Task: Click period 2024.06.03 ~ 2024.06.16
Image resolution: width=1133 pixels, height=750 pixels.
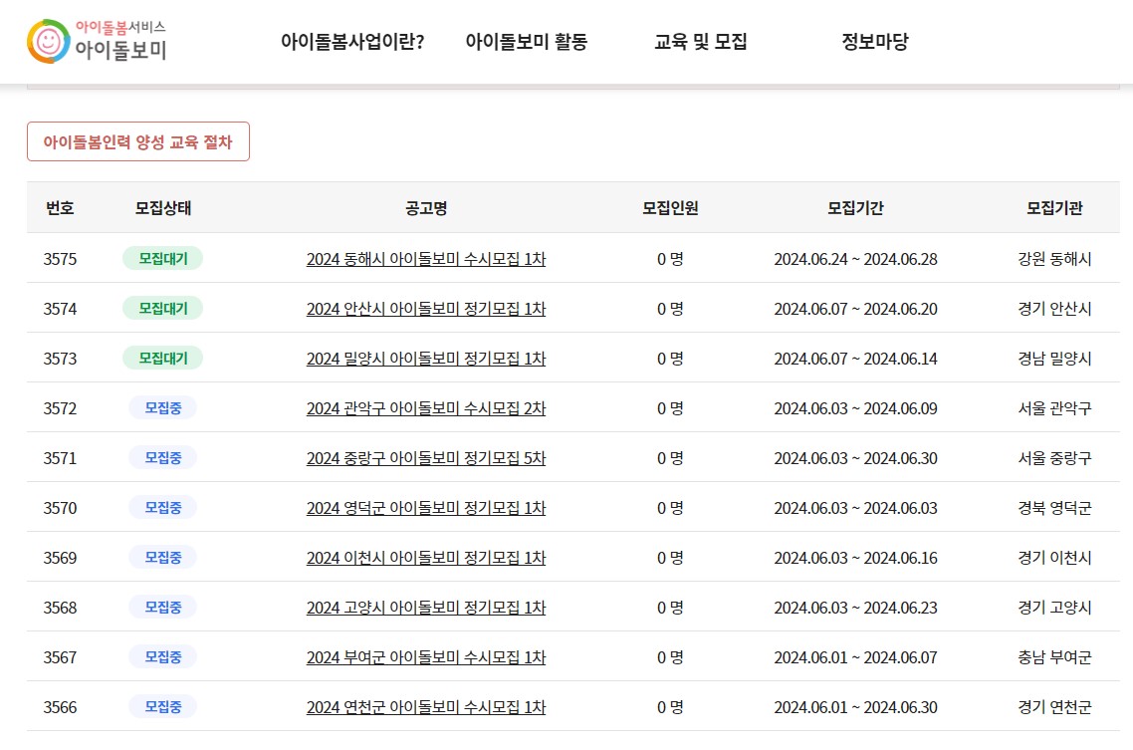Action: coord(855,558)
